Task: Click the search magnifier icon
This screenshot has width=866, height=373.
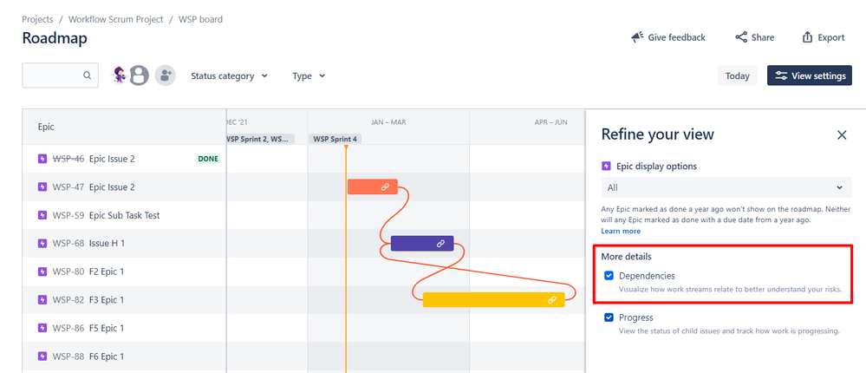Action: coord(88,75)
